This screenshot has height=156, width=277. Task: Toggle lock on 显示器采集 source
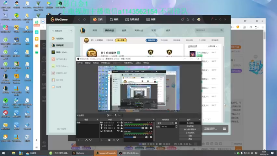[x=122, y=131]
